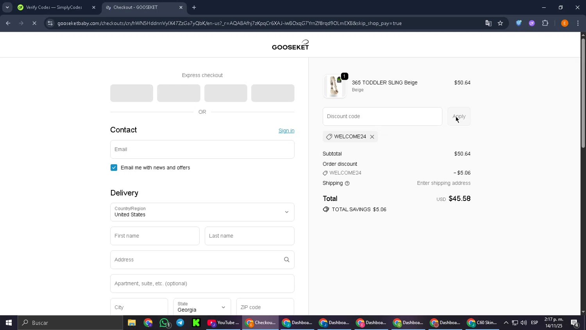Click the Apply discount button
Image resolution: width=586 pixels, height=330 pixels.
point(459,117)
